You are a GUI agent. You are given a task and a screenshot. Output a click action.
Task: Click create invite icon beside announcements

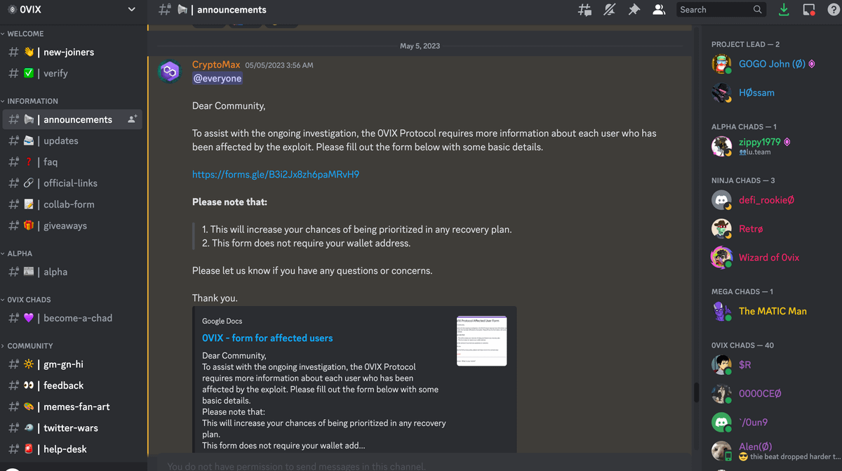click(132, 119)
